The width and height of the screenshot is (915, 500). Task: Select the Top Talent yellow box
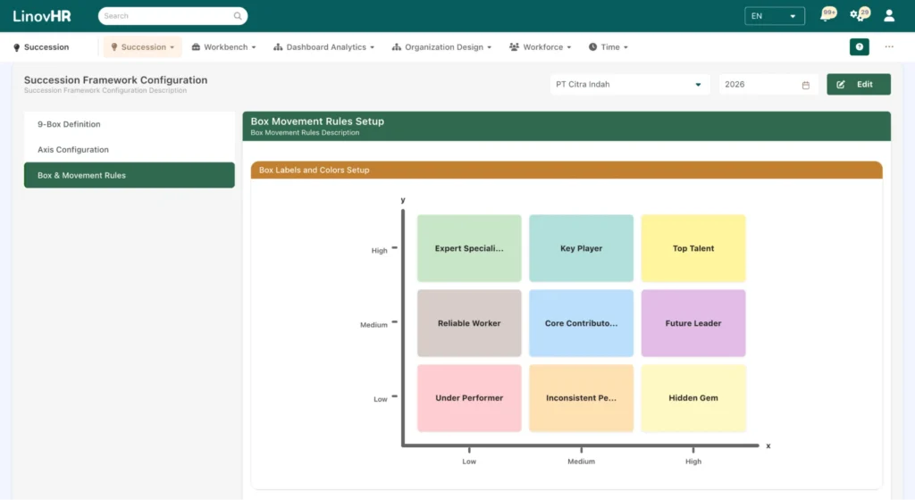tap(693, 248)
